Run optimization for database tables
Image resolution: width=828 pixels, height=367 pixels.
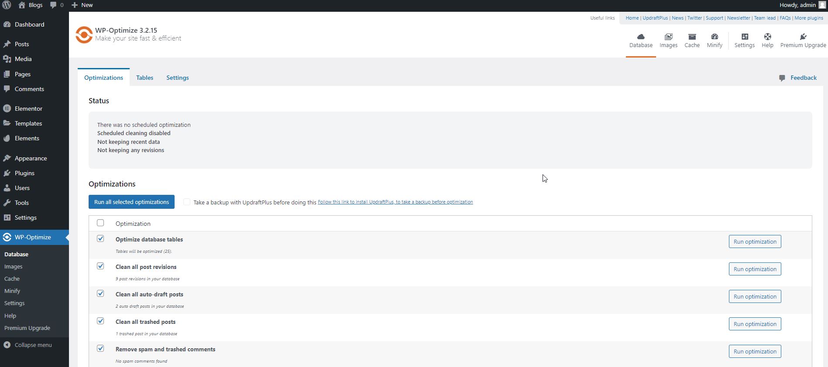(755, 241)
